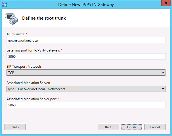The height and width of the screenshot is (136, 172).
Task: Focus the Listening port for IP/PSTN gateway field
Action: coord(86,56)
